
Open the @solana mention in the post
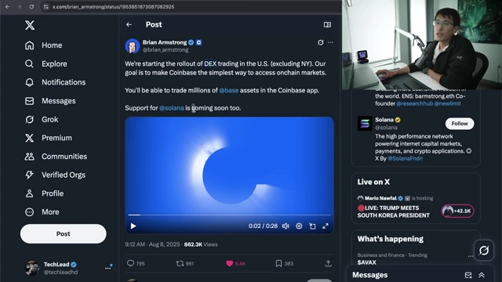pos(172,108)
